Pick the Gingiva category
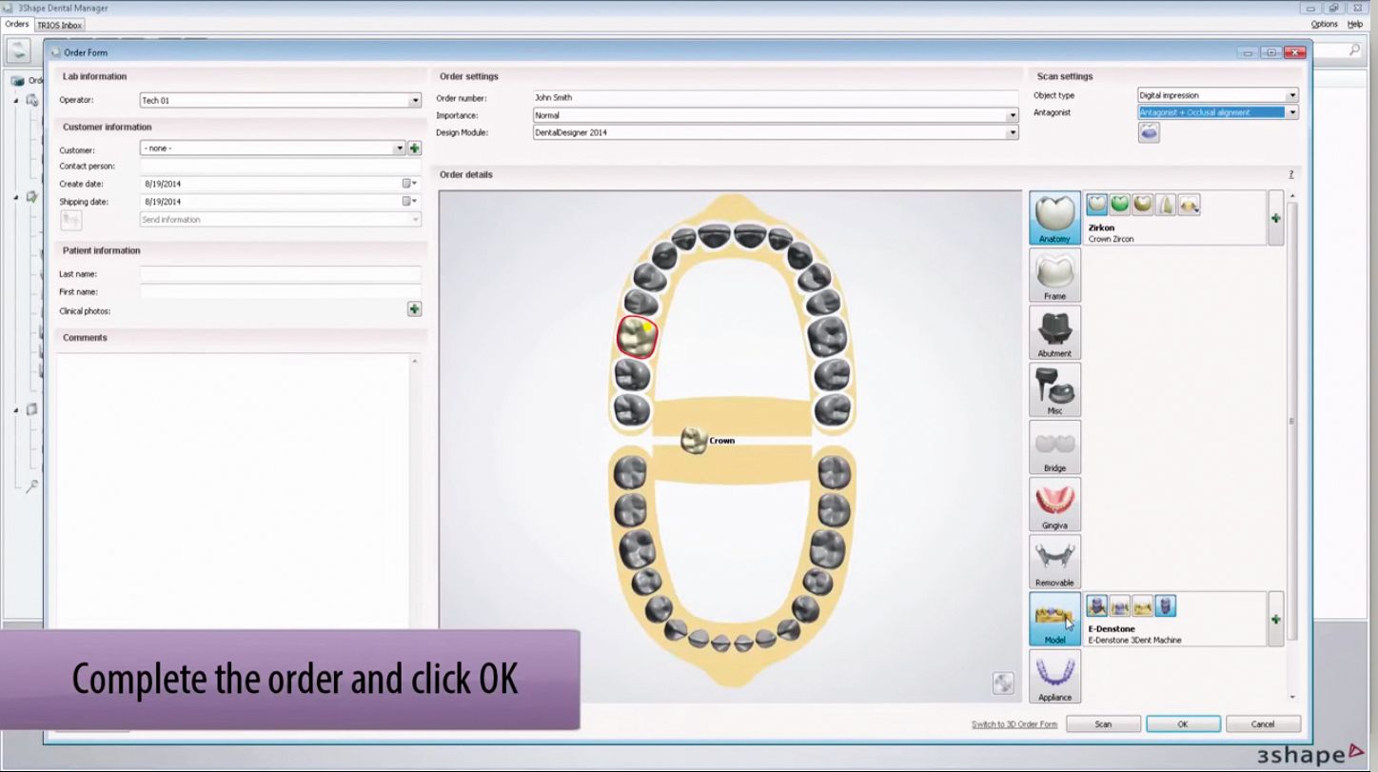 1054,504
